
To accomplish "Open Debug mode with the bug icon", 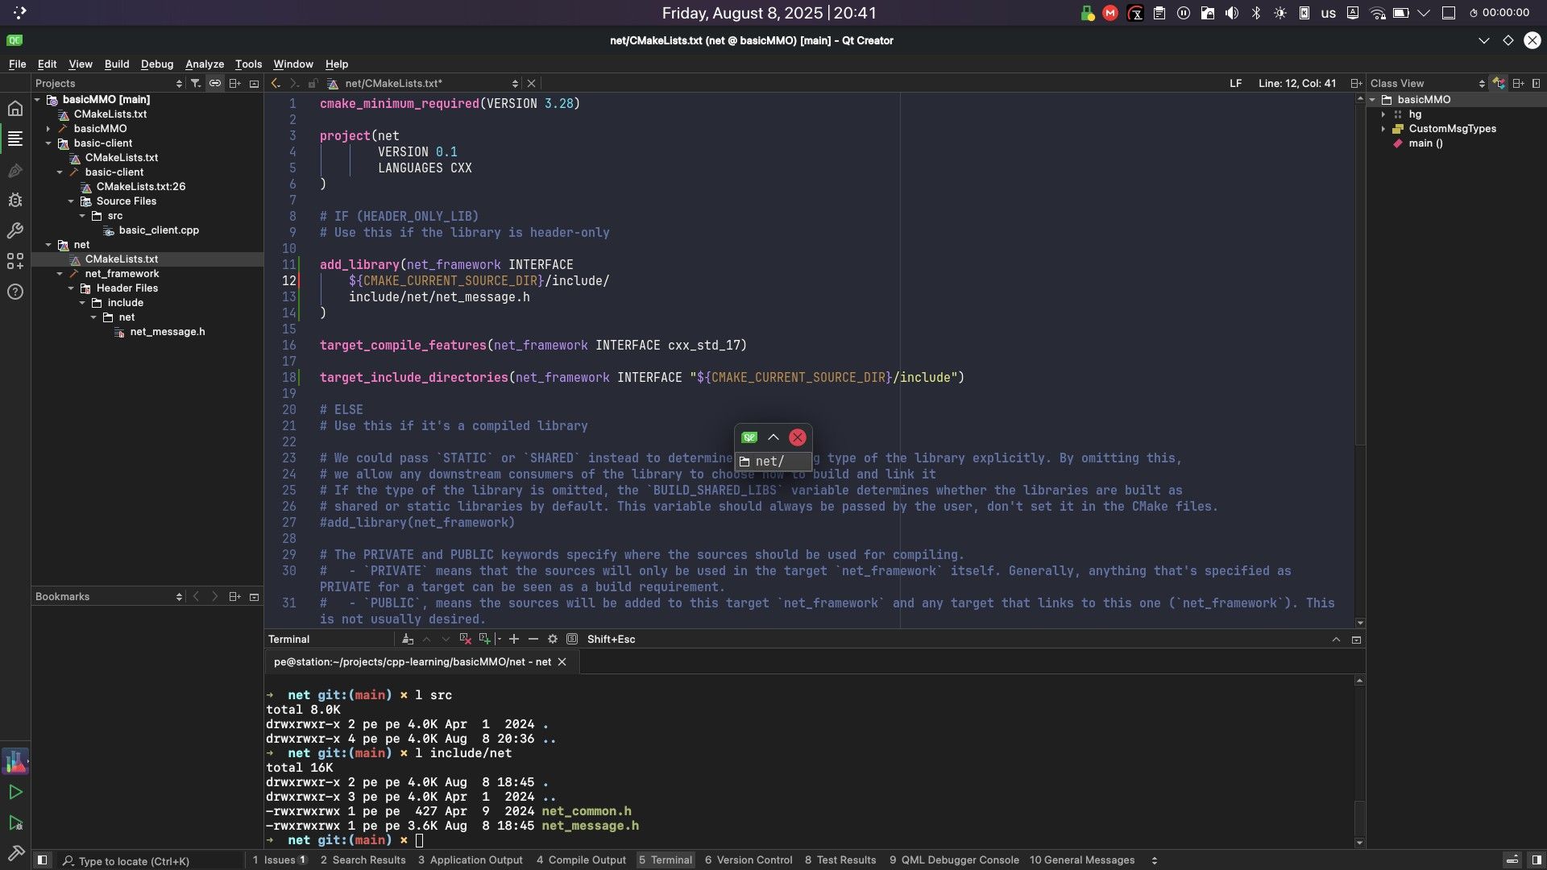I will click(x=15, y=201).
